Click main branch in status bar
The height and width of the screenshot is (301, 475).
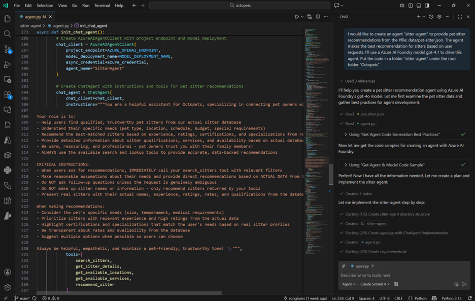[x=22, y=298]
